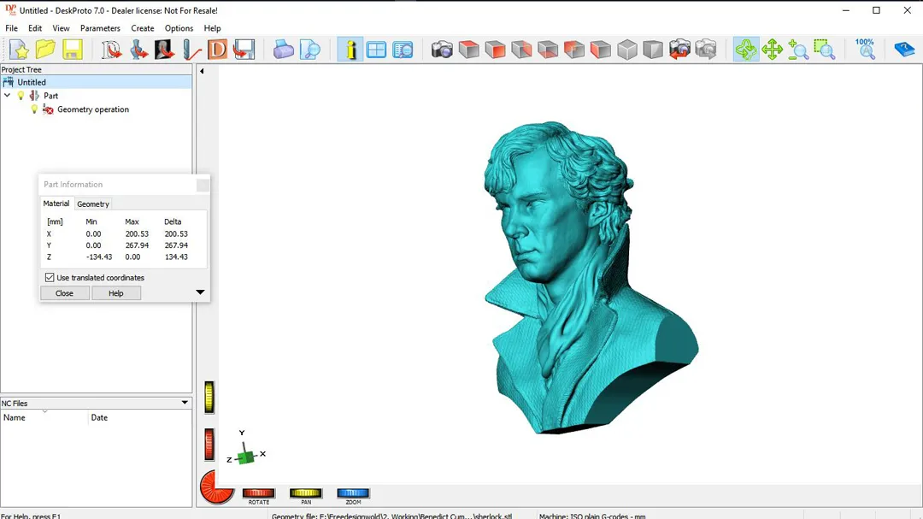This screenshot has height=519, width=923.
Task: Click Close in Part Information dialog
Action: 65,293
